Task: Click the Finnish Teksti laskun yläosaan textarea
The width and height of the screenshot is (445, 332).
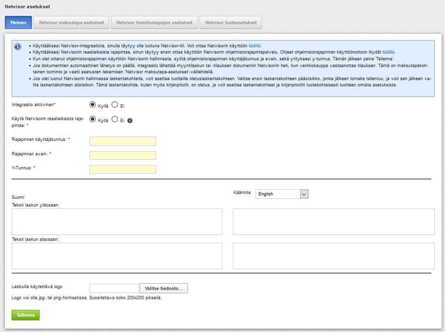Action: (117, 221)
